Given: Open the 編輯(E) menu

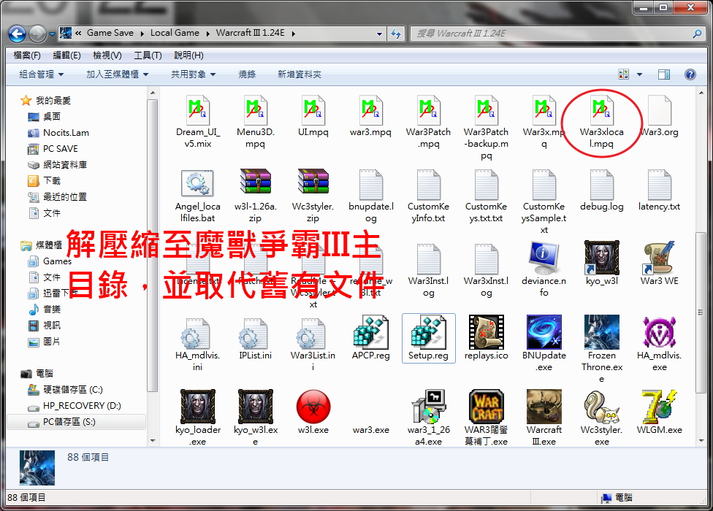Looking at the screenshot, I should click(67, 55).
